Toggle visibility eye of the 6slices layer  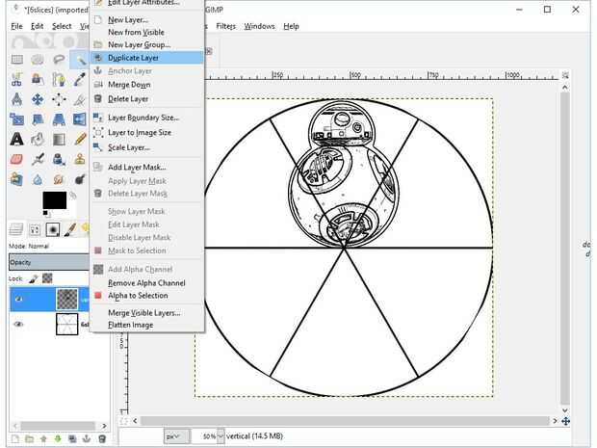click(18, 324)
